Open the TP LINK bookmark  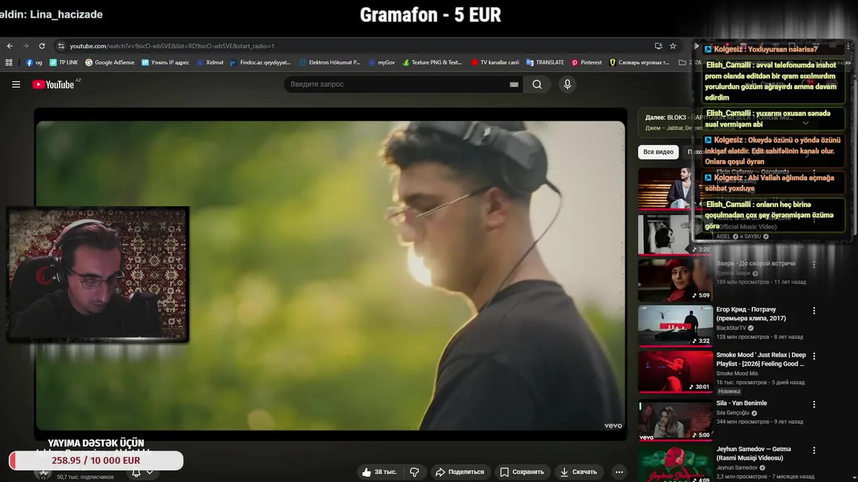pos(64,62)
